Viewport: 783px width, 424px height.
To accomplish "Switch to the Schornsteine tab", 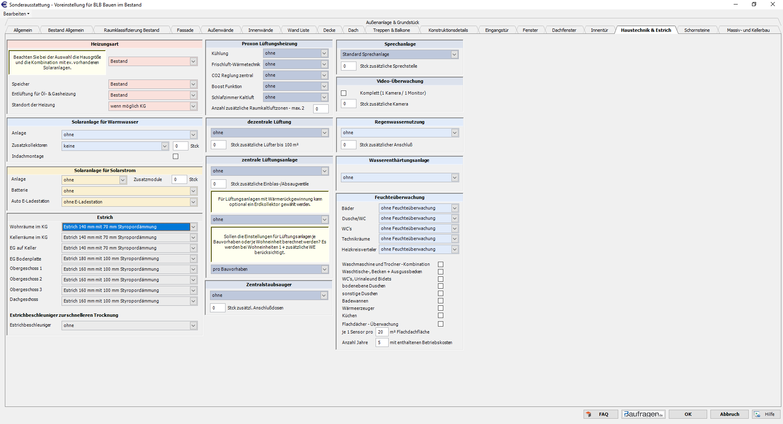I will 697,30.
